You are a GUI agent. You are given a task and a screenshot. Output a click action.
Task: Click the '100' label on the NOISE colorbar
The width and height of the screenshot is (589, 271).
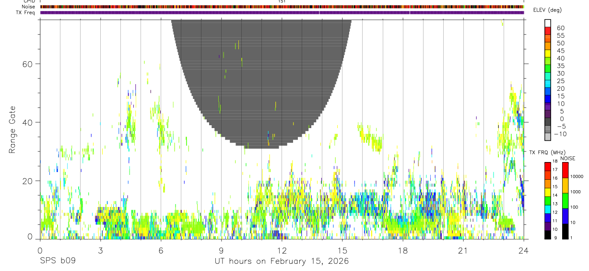574,207
